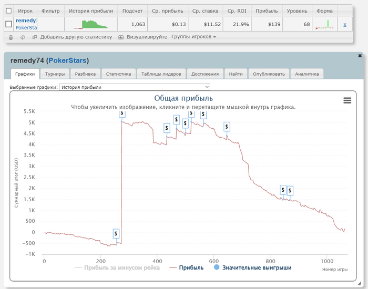Click the trash delete icon
Viewport: 368px width, 289px height.
(11, 37)
